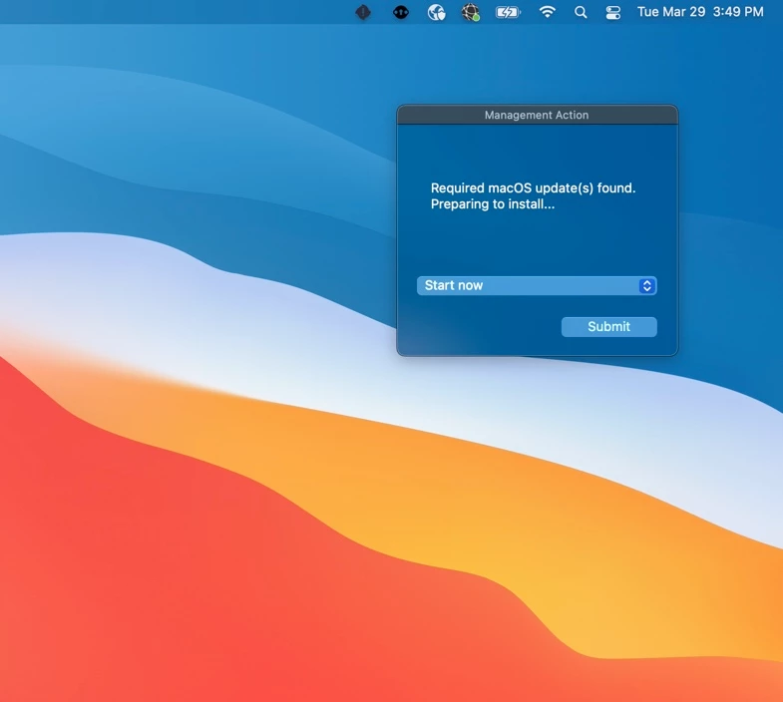Click the Start now dropdown arrows
The image size is (783, 702).
[647, 285]
